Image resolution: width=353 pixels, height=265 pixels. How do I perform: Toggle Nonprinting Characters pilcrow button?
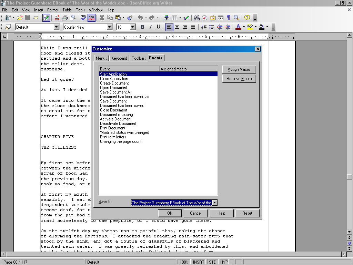pos(228,18)
